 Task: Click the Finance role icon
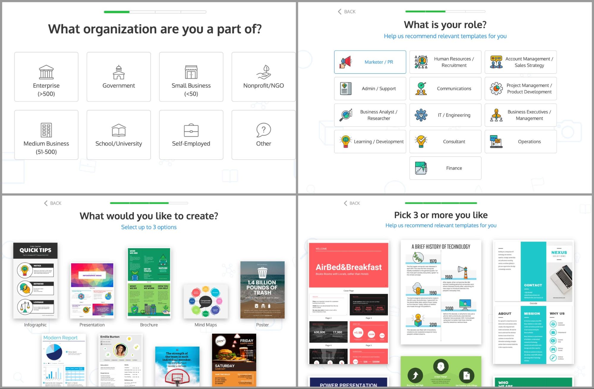pyautogui.click(x=419, y=168)
